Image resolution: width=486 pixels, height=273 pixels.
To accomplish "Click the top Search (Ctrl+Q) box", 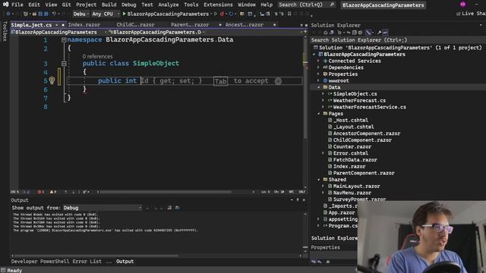I will (306, 5).
